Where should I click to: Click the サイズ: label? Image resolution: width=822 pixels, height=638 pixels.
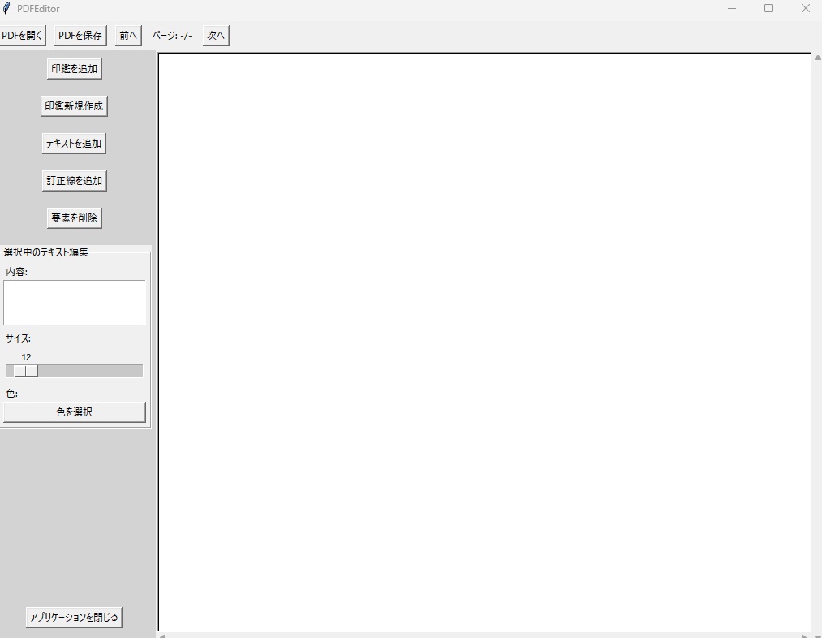click(19, 338)
